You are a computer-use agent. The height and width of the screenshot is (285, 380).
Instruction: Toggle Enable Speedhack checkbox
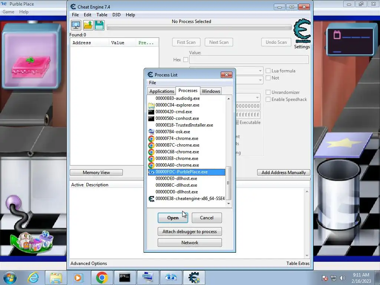268,99
